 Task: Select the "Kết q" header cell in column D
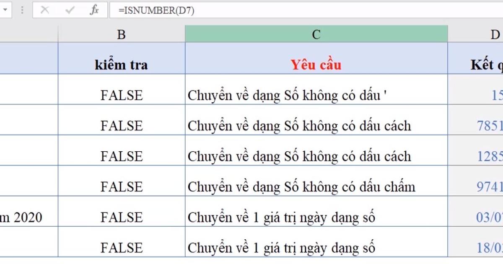[475, 58]
